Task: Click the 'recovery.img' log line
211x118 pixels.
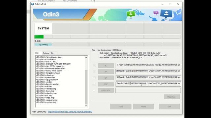Action: click(46, 100)
